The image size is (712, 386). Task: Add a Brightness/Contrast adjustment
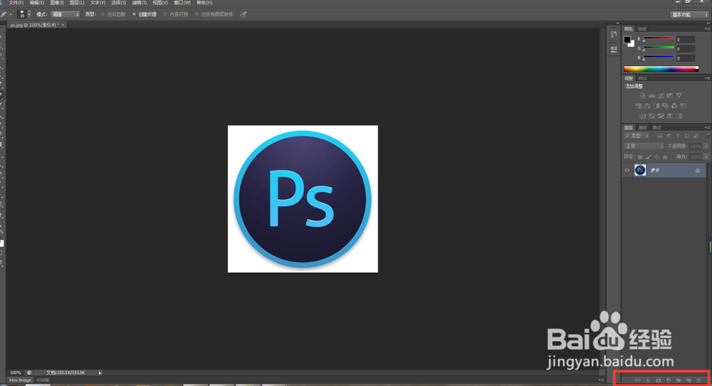coord(642,96)
